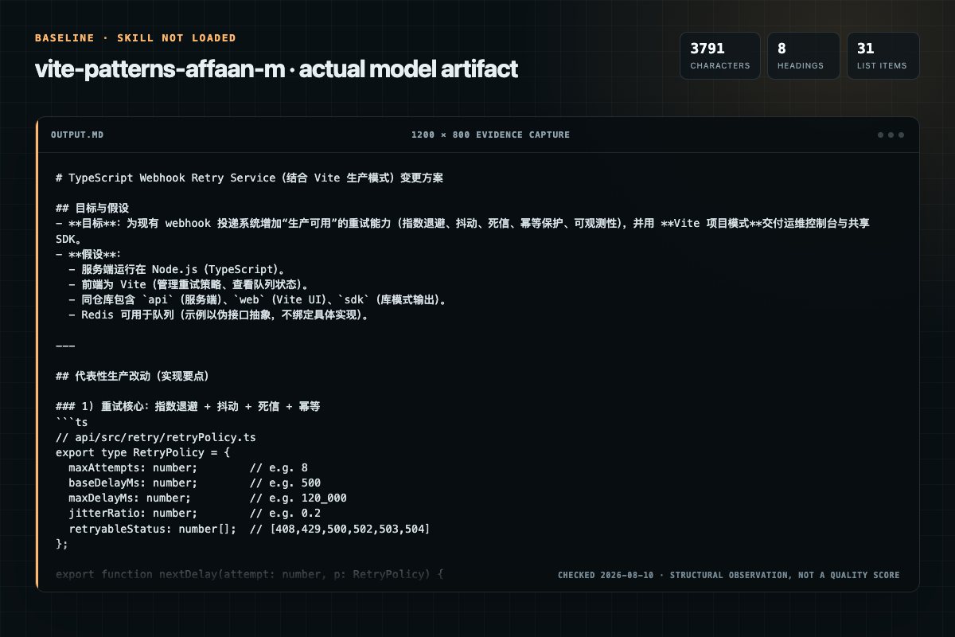955x637 pixels.
Task: Click the OUTPUT.MD file label
Action: [x=77, y=135]
